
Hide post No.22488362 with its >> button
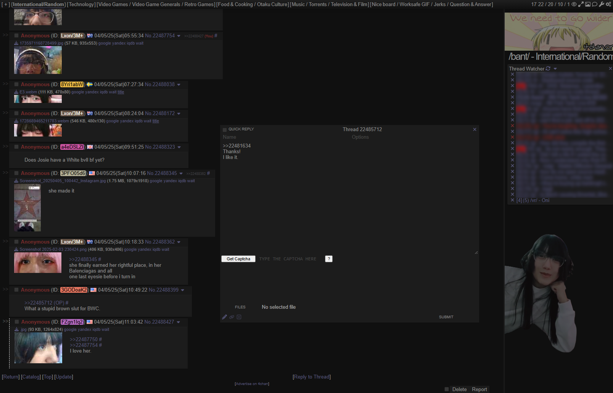coord(5,241)
